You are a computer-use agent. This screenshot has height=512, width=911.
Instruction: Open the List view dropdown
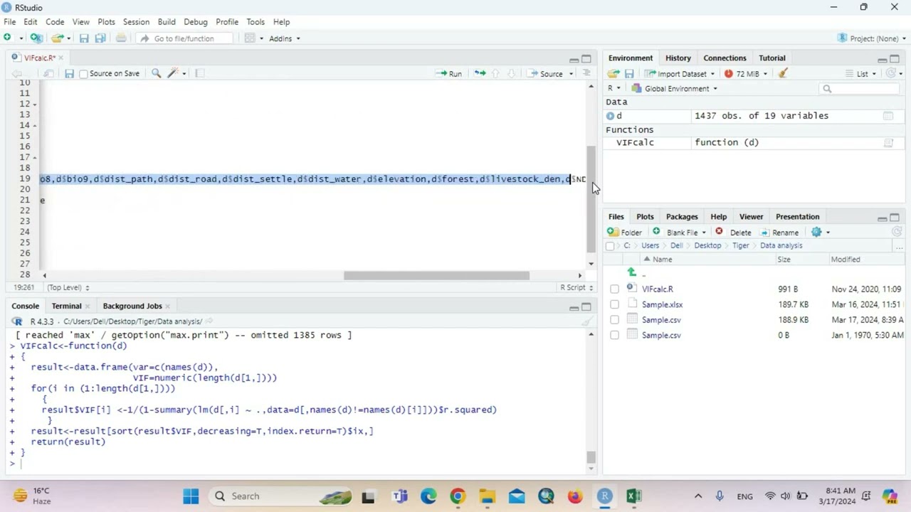tap(860, 74)
